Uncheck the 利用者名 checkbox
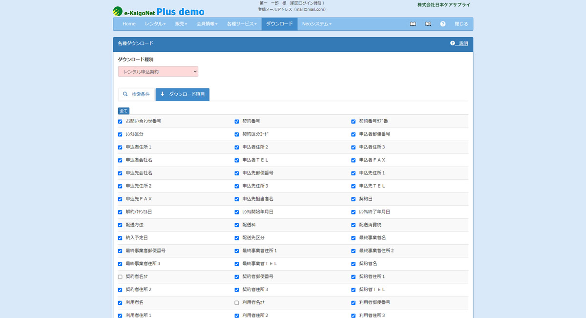The height and width of the screenshot is (318, 586). click(120, 303)
